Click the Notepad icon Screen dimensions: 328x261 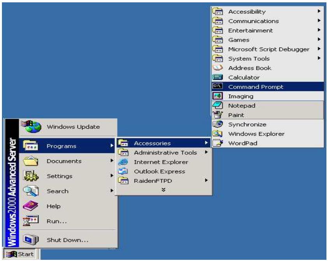[217, 105]
